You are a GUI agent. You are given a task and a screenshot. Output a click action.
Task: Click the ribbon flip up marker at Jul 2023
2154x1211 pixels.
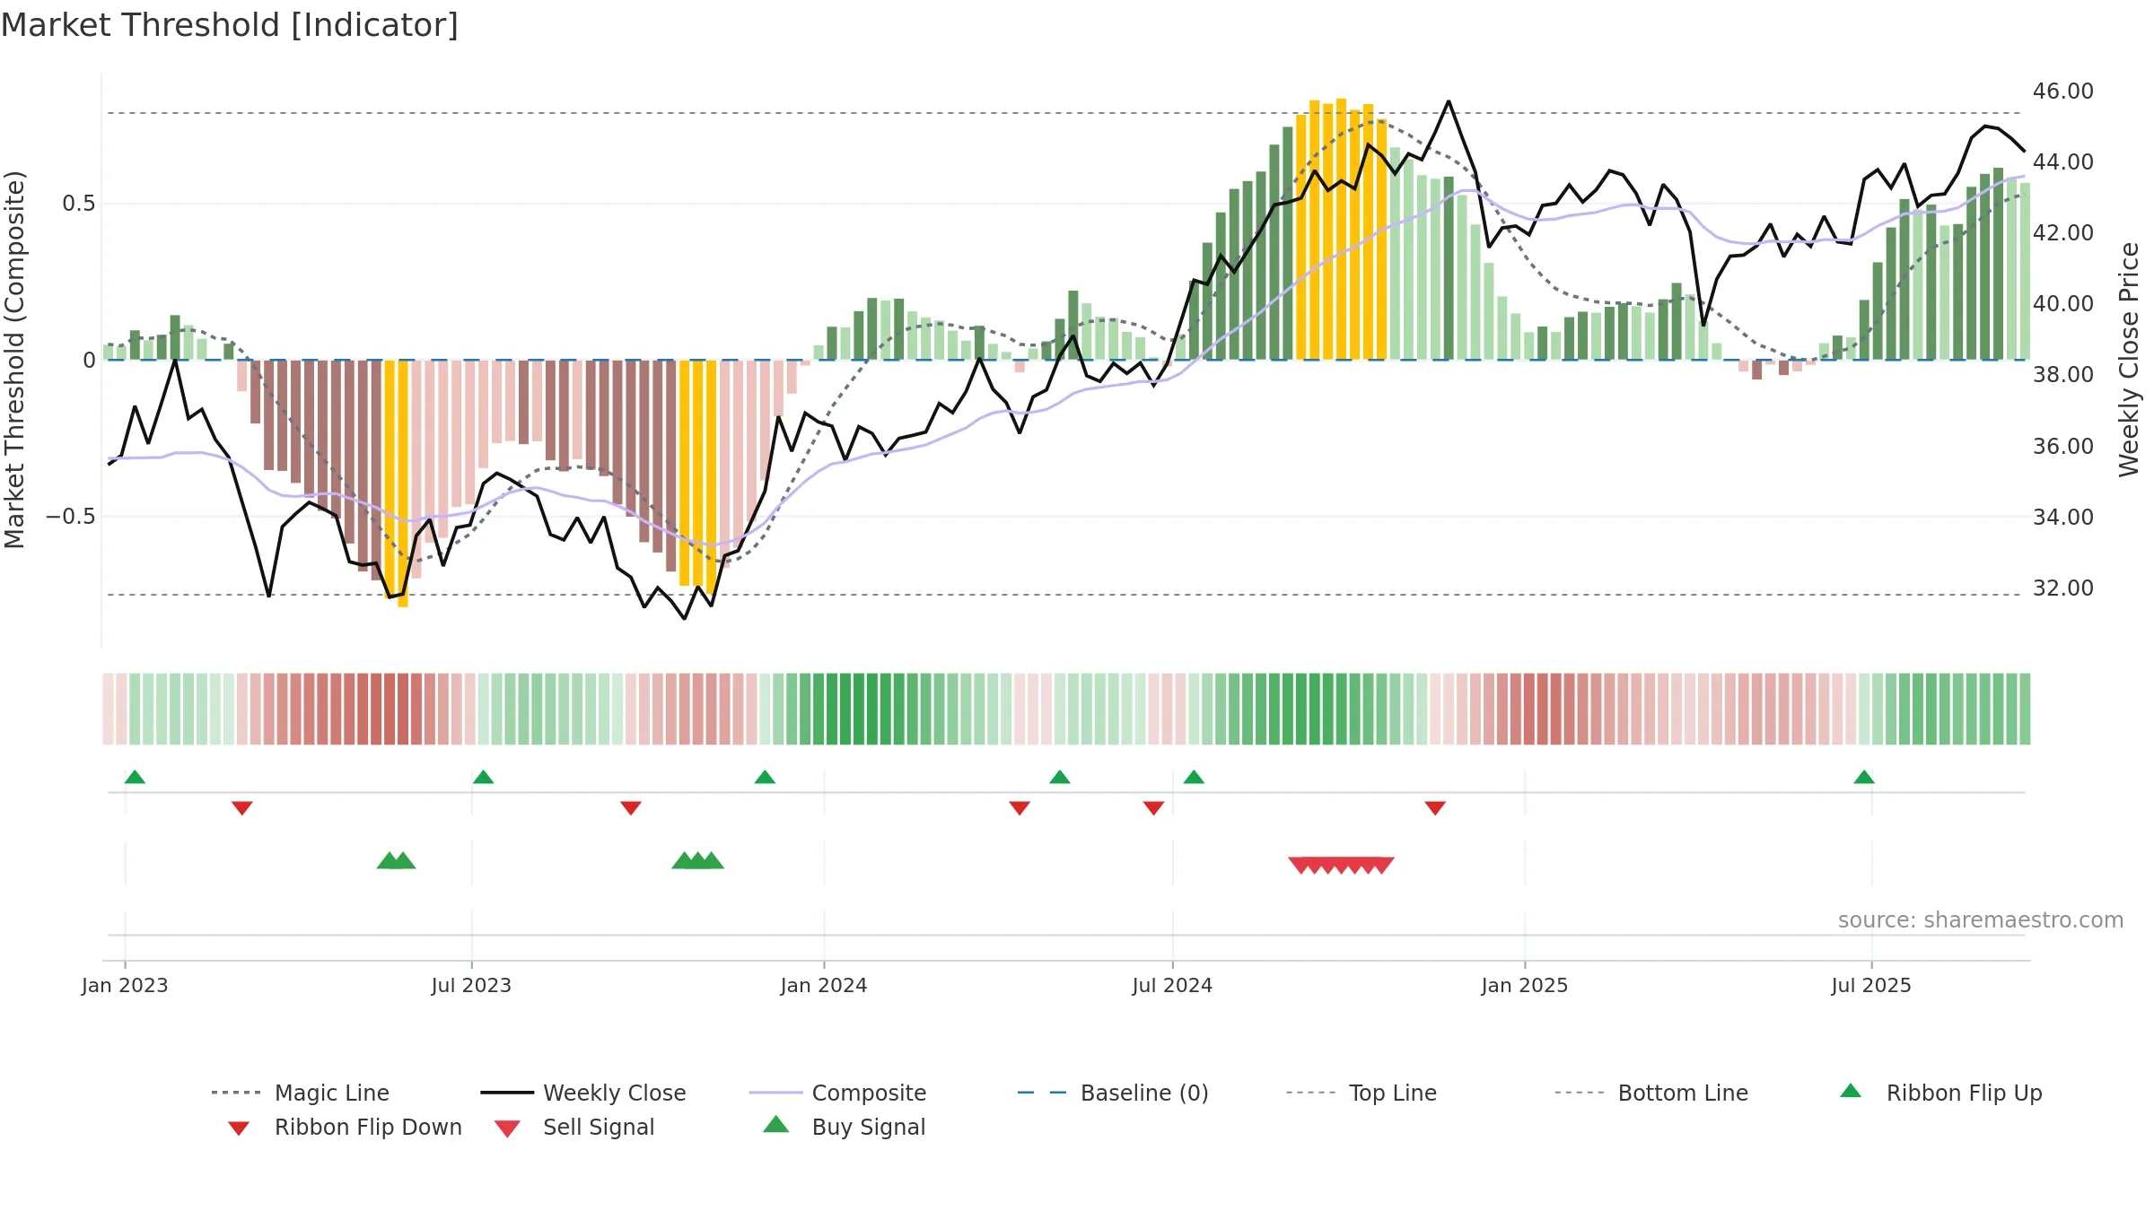(483, 777)
